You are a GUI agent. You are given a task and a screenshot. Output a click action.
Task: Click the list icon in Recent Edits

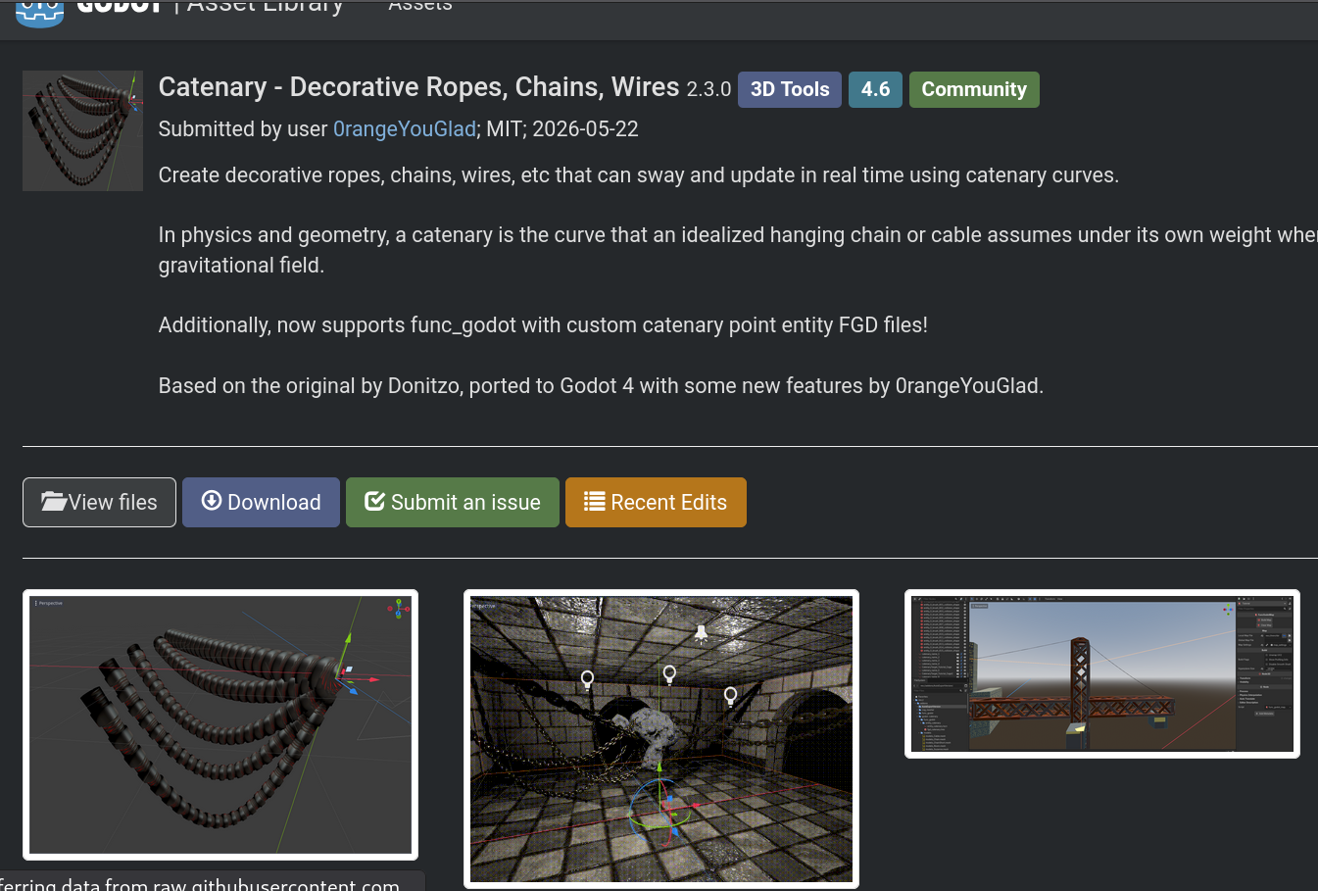(595, 502)
